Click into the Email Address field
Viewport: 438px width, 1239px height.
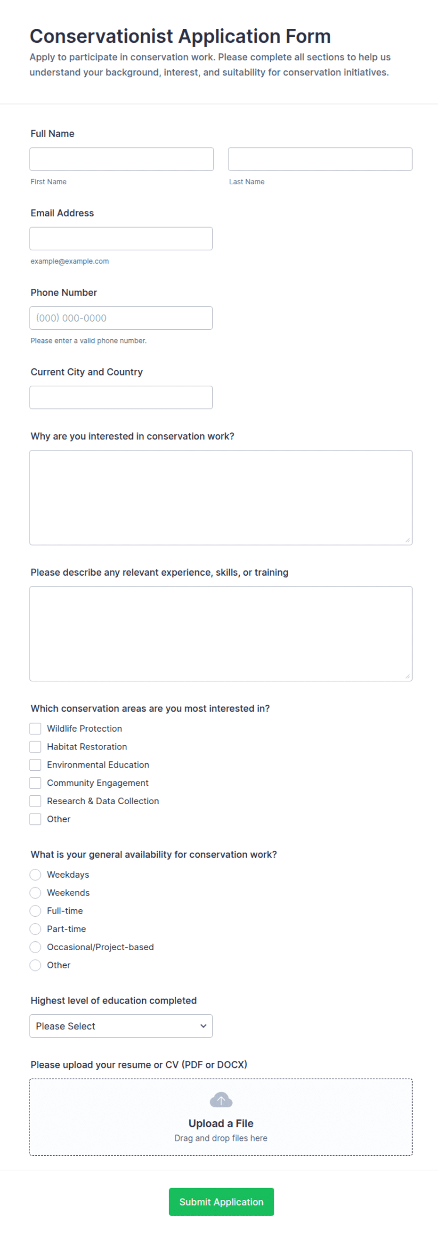coord(121,238)
